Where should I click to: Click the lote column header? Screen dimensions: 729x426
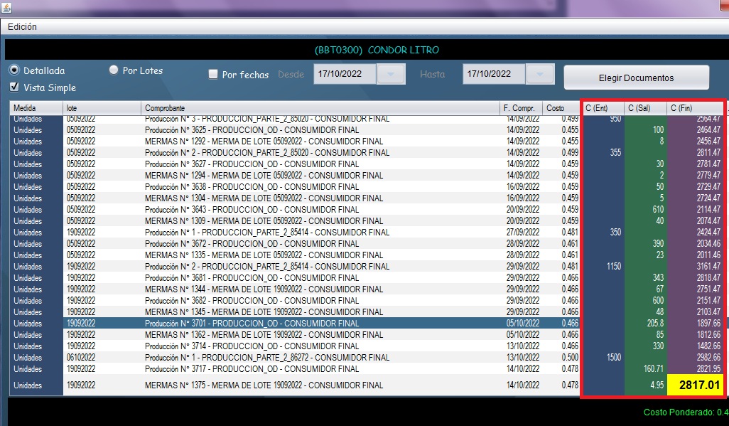(102, 108)
